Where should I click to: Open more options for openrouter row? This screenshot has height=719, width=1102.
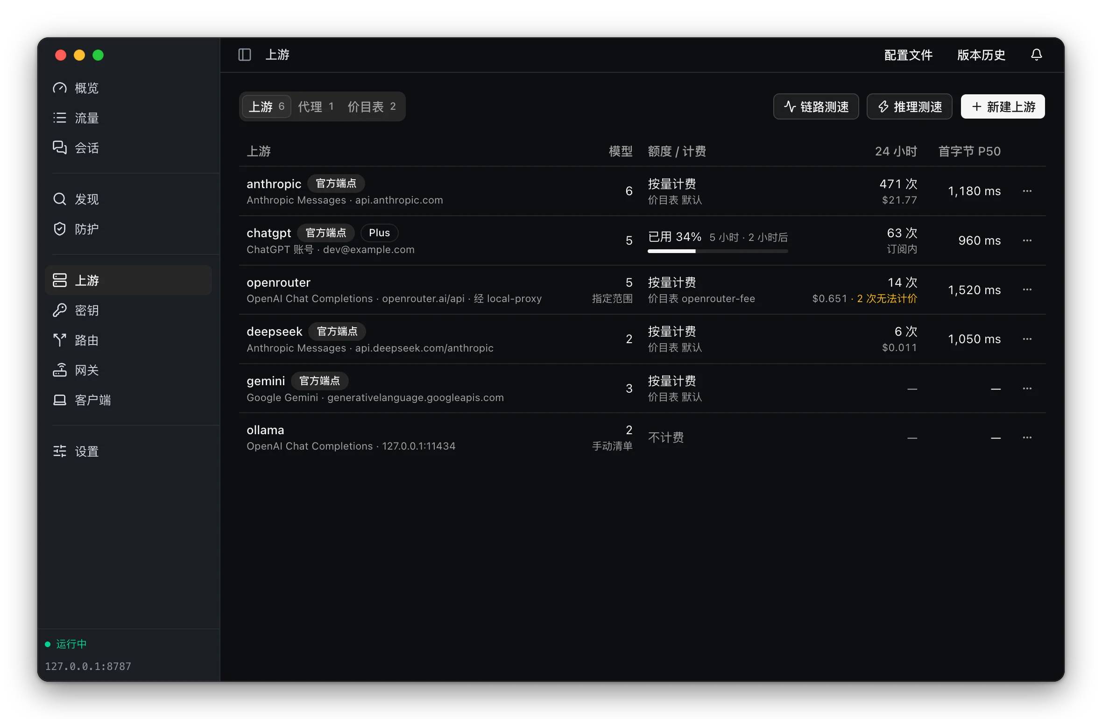coord(1027,289)
